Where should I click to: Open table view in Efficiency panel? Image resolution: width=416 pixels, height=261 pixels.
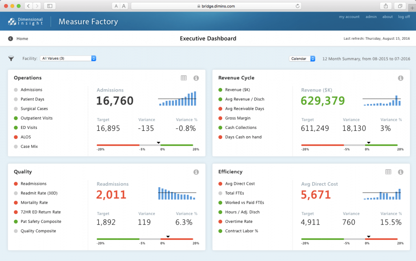coord(388,172)
